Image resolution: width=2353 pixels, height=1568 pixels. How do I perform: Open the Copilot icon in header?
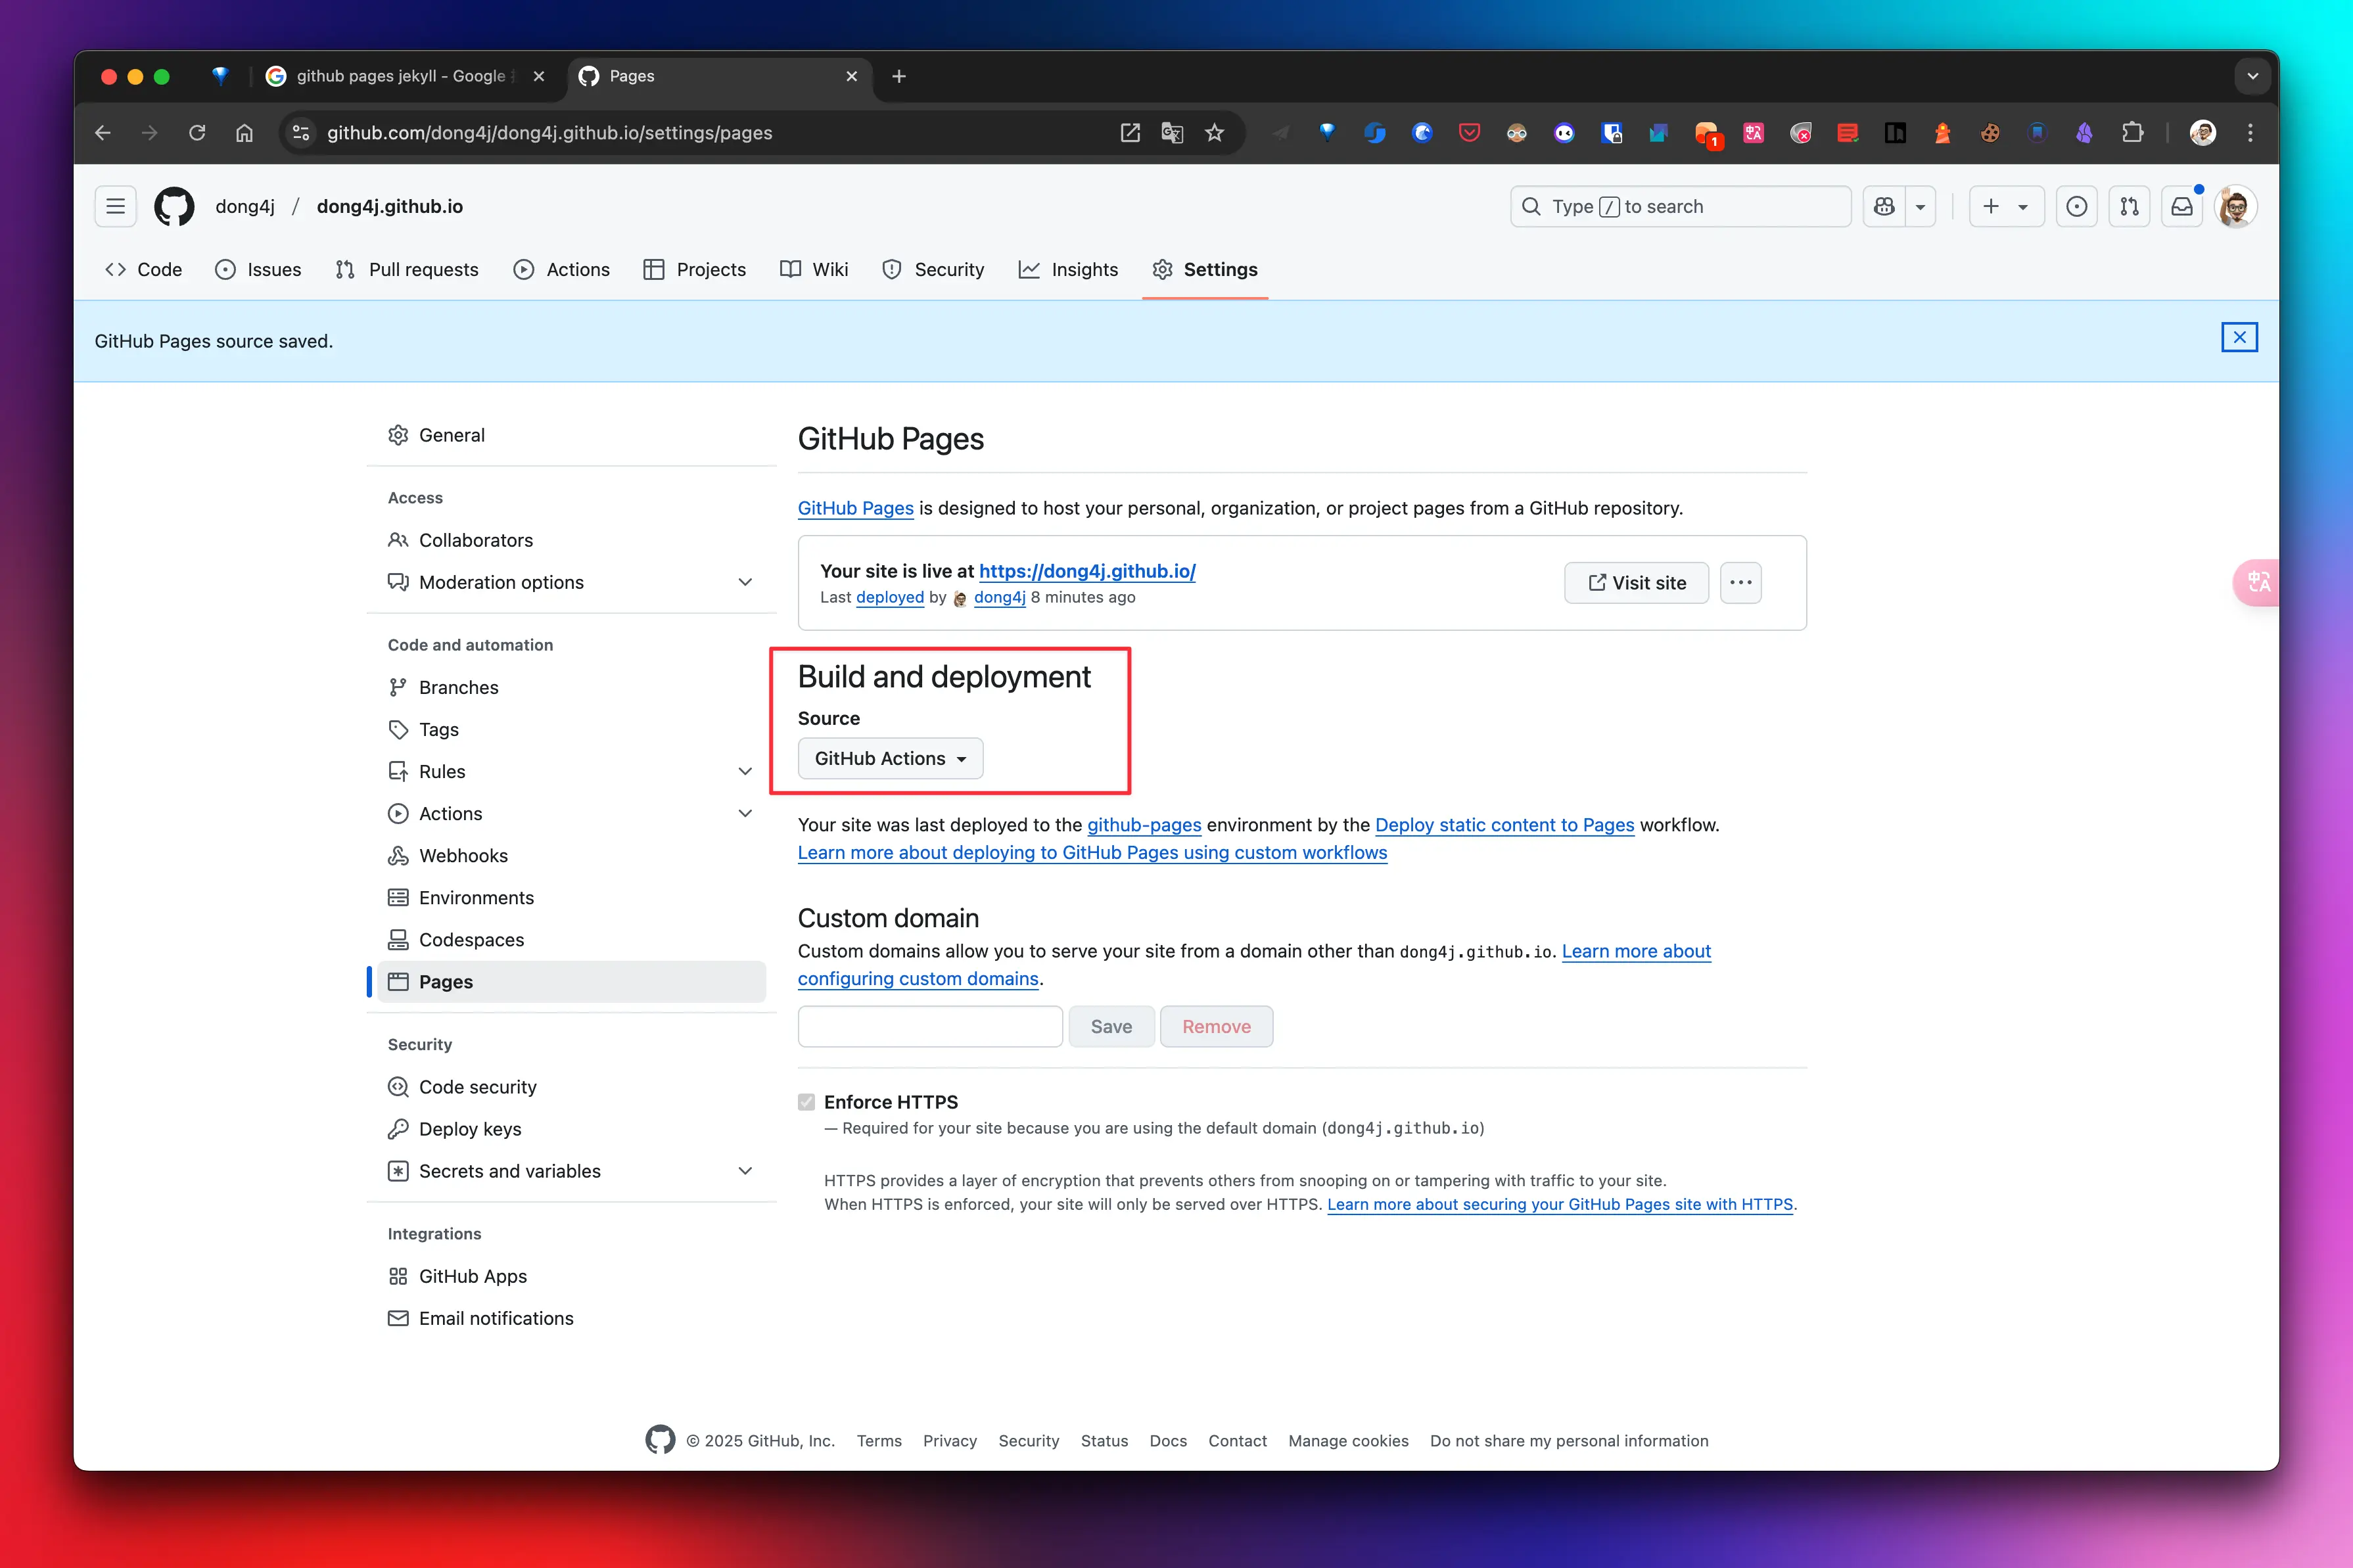[x=1884, y=206]
